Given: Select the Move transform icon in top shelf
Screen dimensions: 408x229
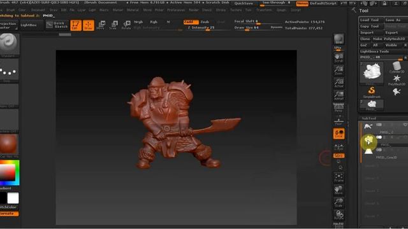Looking at the screenshot, I should click(101, 25).
